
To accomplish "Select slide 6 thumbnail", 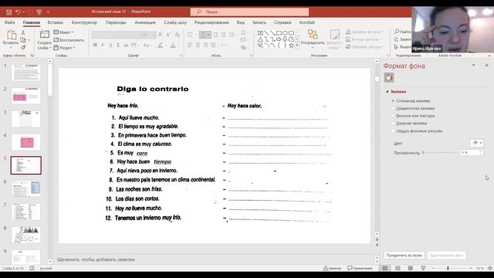I will [25, 188].
